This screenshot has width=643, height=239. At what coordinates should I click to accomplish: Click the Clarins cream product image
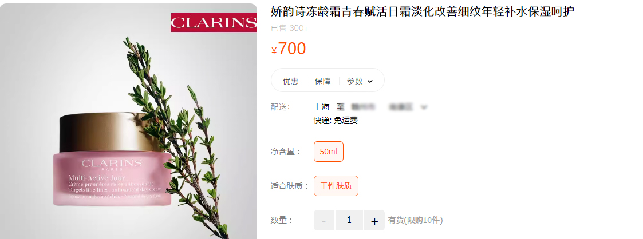[128, 121]
